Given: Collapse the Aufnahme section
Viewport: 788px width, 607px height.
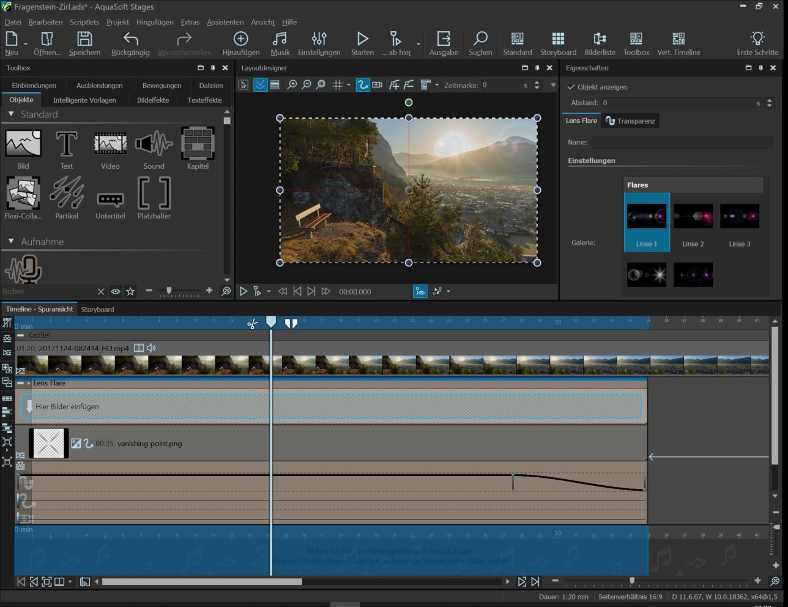Looking at the screenshot, I should point(11,242).
